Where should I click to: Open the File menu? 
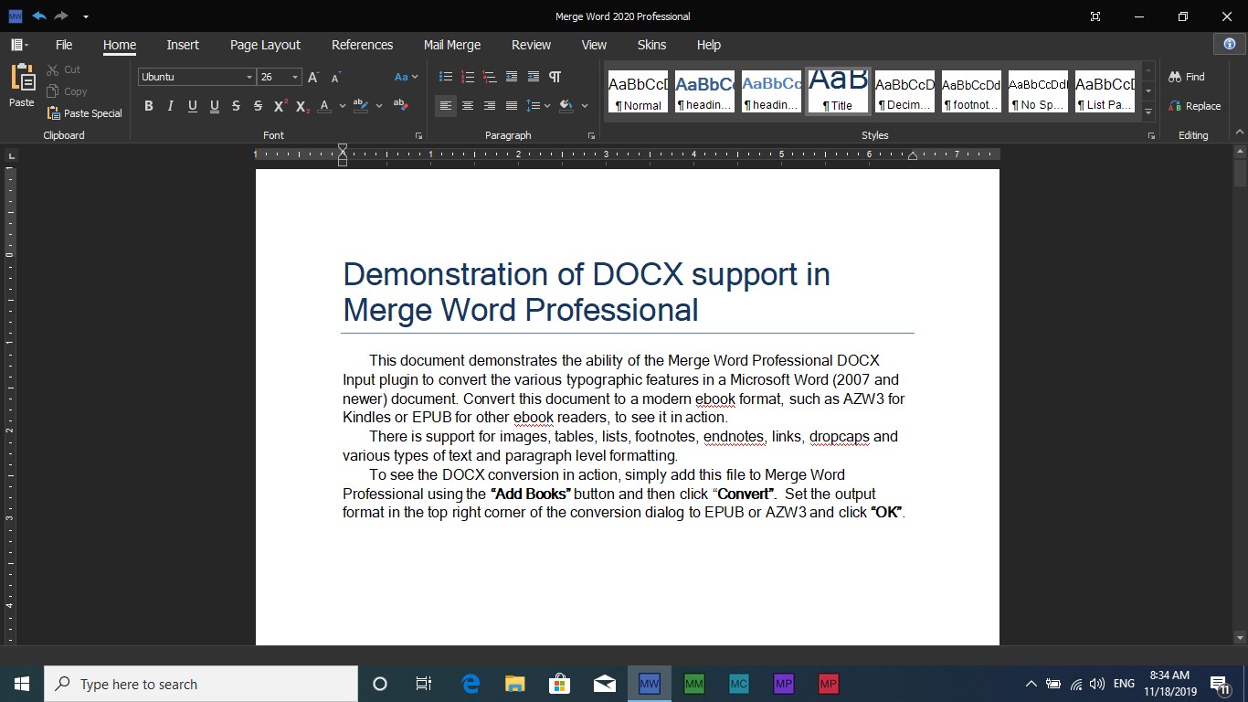64,45
